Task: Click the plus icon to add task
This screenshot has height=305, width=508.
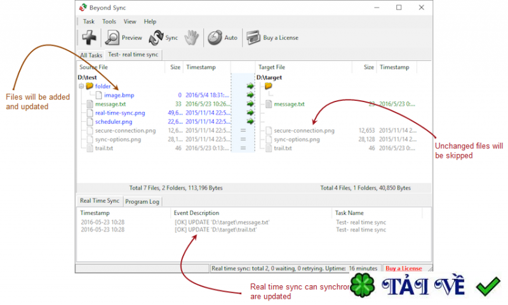Action: 89,37
